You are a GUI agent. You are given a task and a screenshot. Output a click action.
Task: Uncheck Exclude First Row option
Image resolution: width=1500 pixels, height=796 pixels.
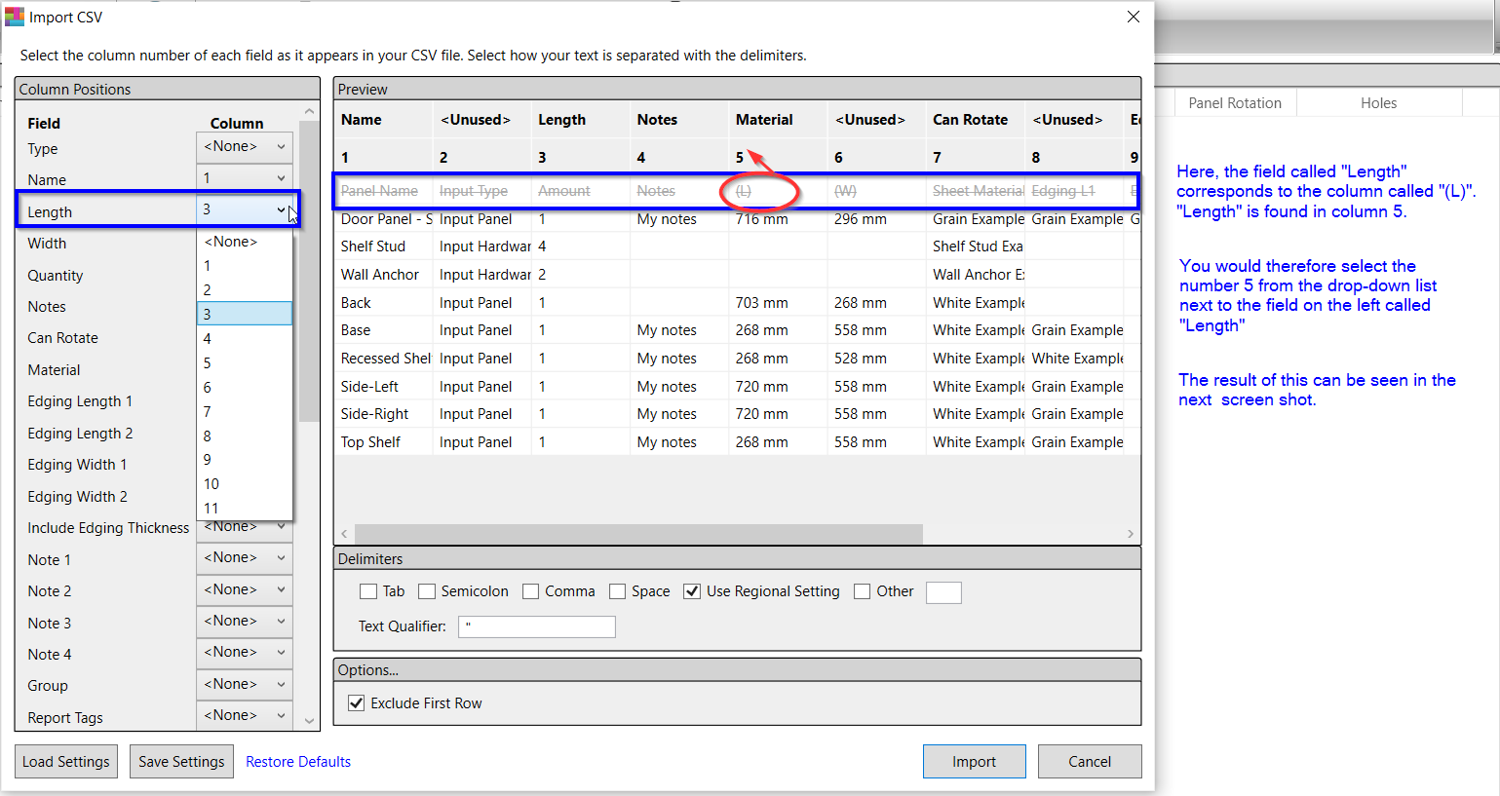(x=357, y=703)
